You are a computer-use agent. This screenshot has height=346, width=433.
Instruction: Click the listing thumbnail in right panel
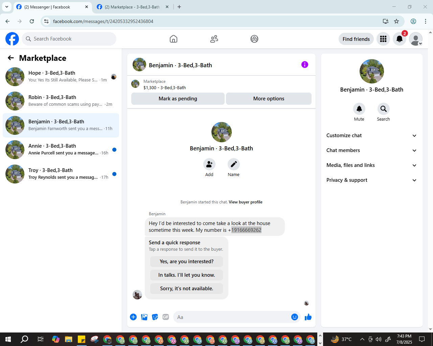pos(372,71)
